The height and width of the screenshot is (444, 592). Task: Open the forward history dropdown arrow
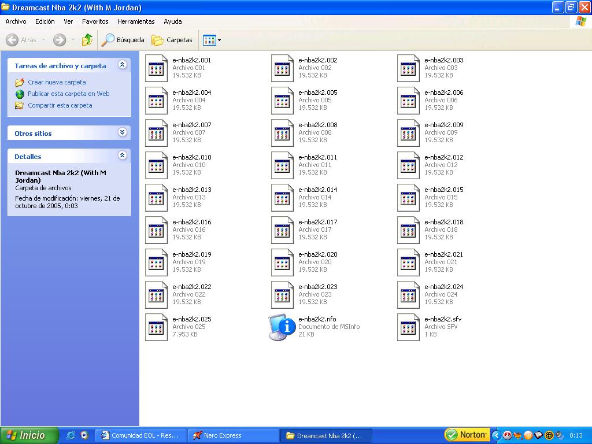pos(73,40)
